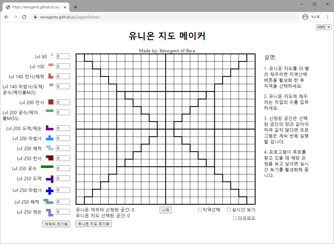The image size is (334, 244).
Task: Click the Lvl 100 piece icon
Action: 51,65
